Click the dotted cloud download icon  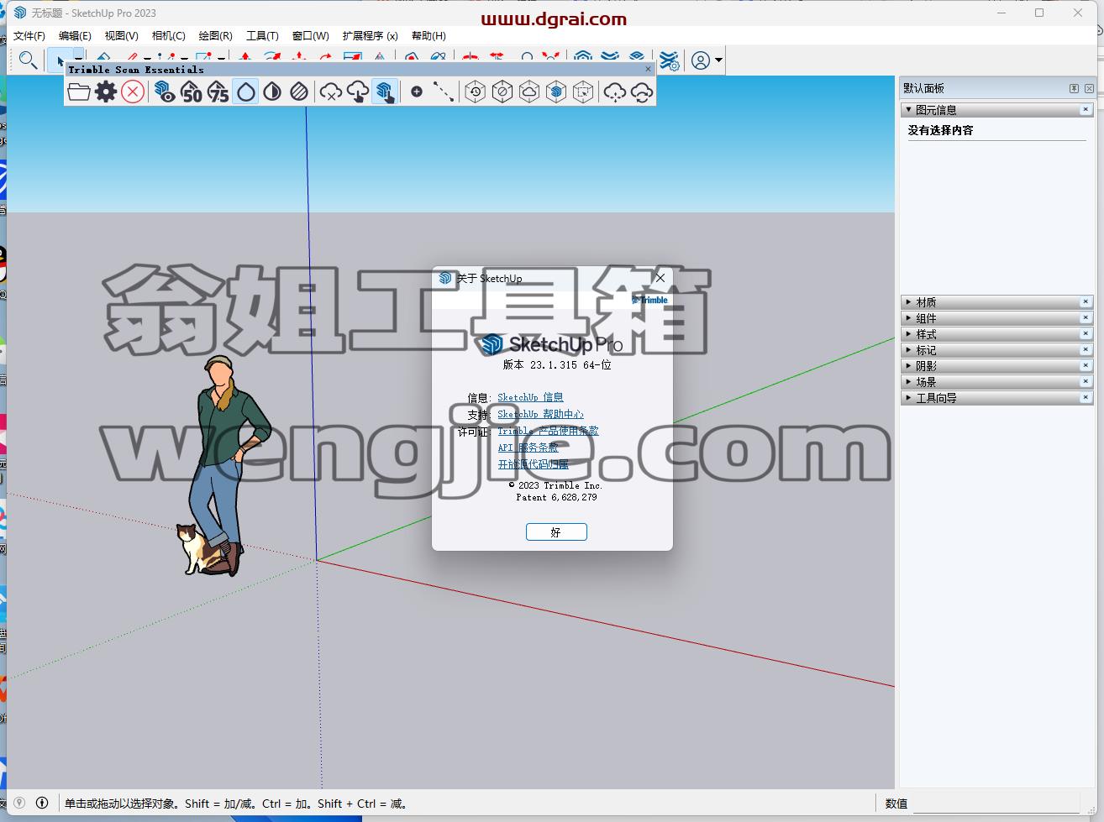coord(615,92)
